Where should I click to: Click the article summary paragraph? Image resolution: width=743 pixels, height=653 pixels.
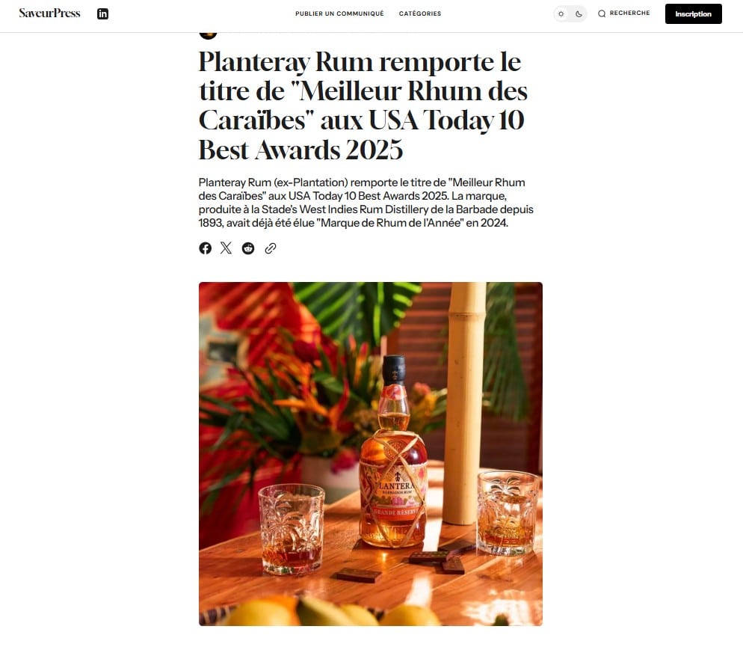(x=366, y=203)
